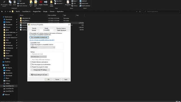
Task: Click the Edit command in Open group
Action: click(74, 3)
